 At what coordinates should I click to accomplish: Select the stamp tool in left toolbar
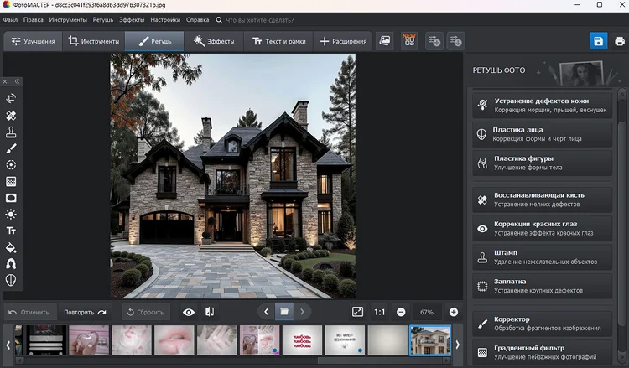11,132
